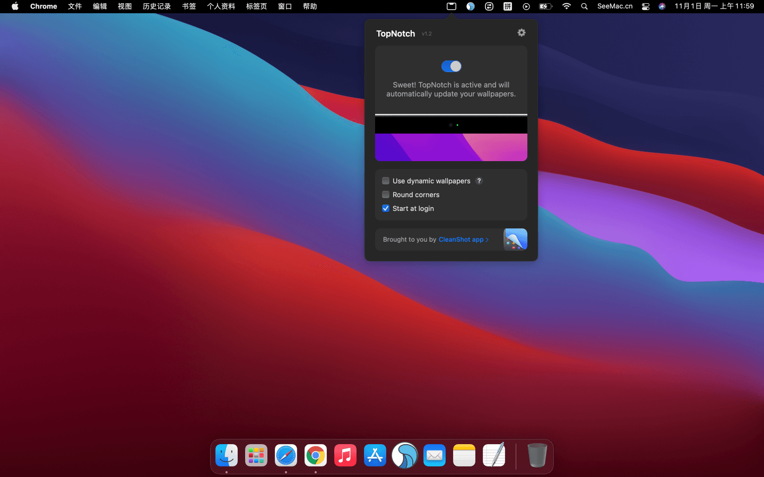Open TopNotch settings gear
Image resolution: width=764 pixels, height=477 pixels.
point(522,33)
